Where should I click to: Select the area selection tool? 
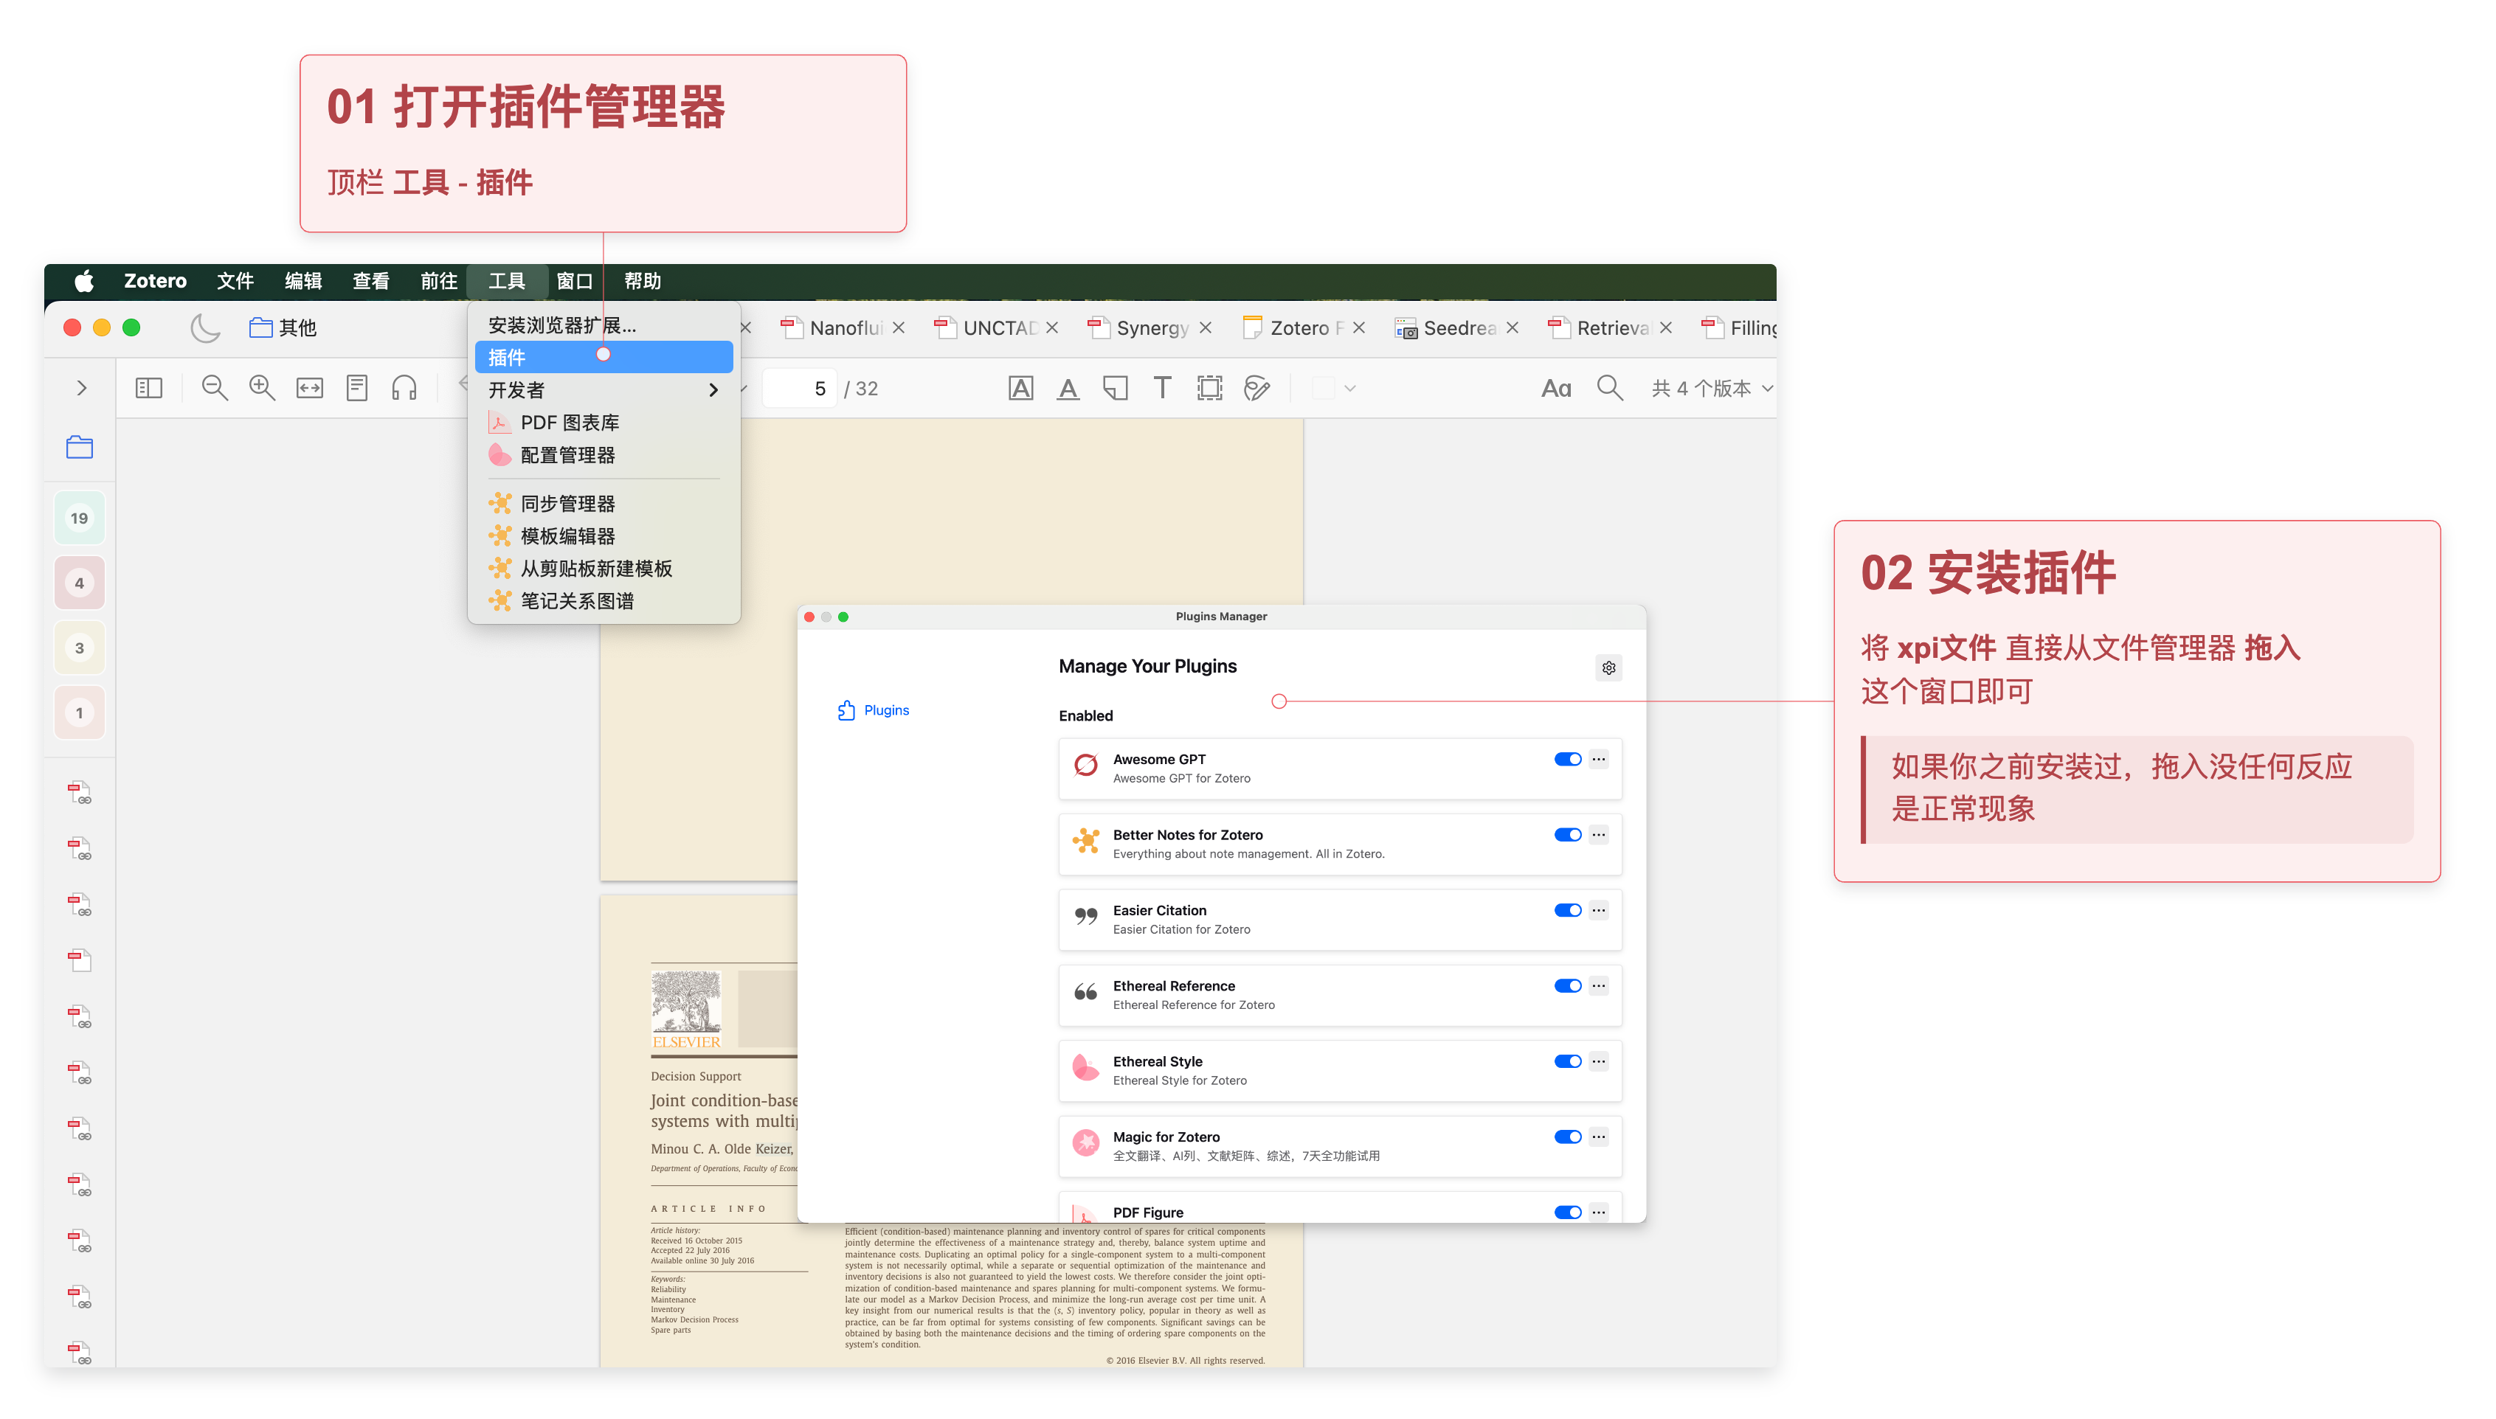(x=1210, y=389)
